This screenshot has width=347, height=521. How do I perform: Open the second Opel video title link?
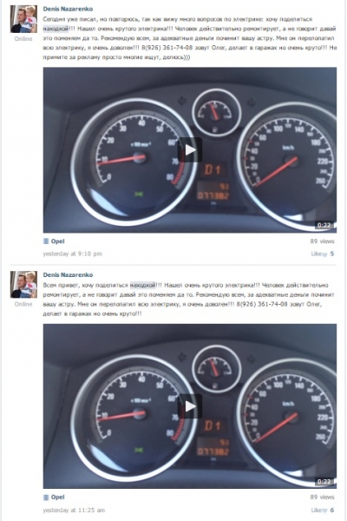coord(58,498)
